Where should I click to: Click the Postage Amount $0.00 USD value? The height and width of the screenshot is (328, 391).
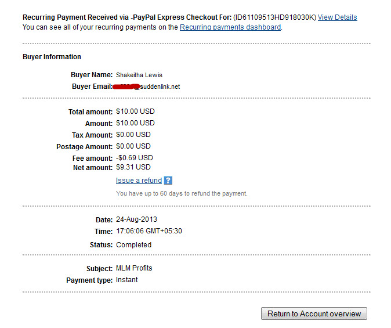133,146
